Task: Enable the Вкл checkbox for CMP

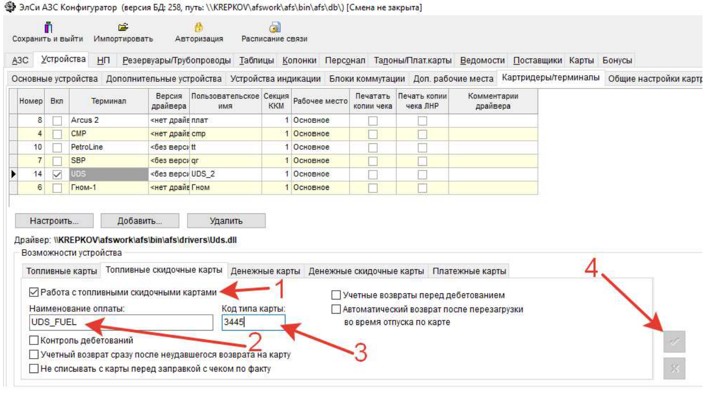Action: (57, 134)
